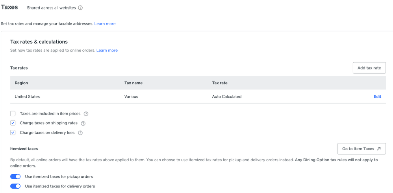Click the Various tax name cell
The image size is (393, 193).
(x=131, y=96)
